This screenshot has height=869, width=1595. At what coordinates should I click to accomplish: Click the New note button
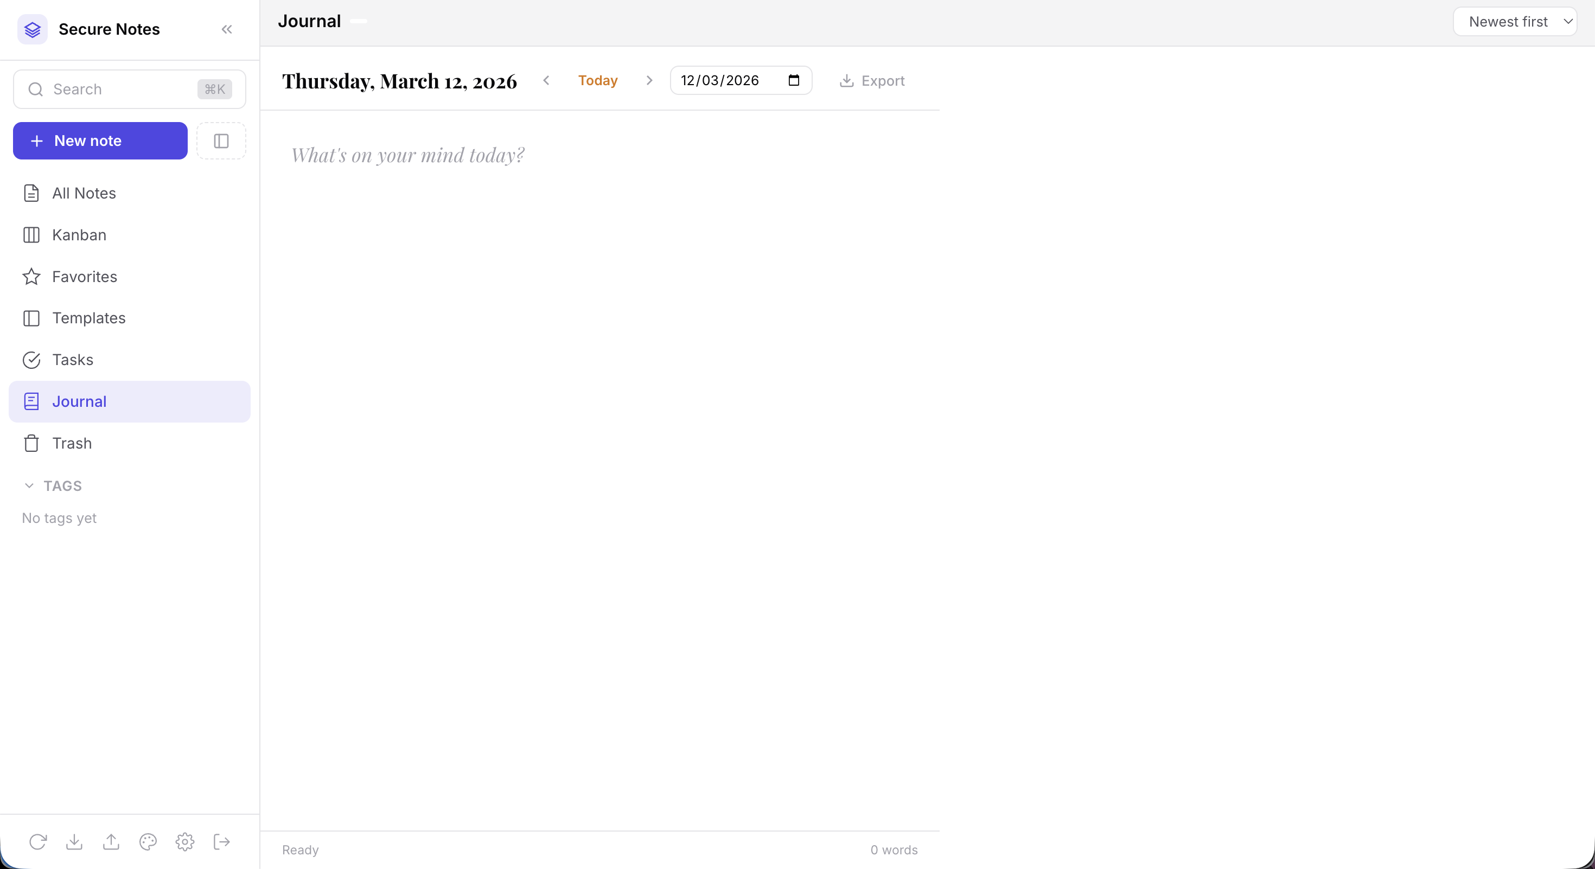click(100, 140)
